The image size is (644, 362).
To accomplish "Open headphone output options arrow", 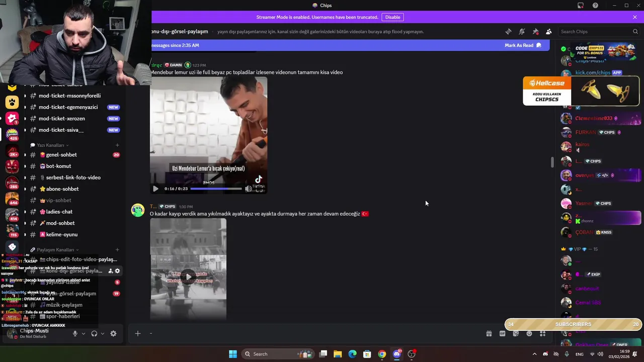I will (x=103, y=333).
